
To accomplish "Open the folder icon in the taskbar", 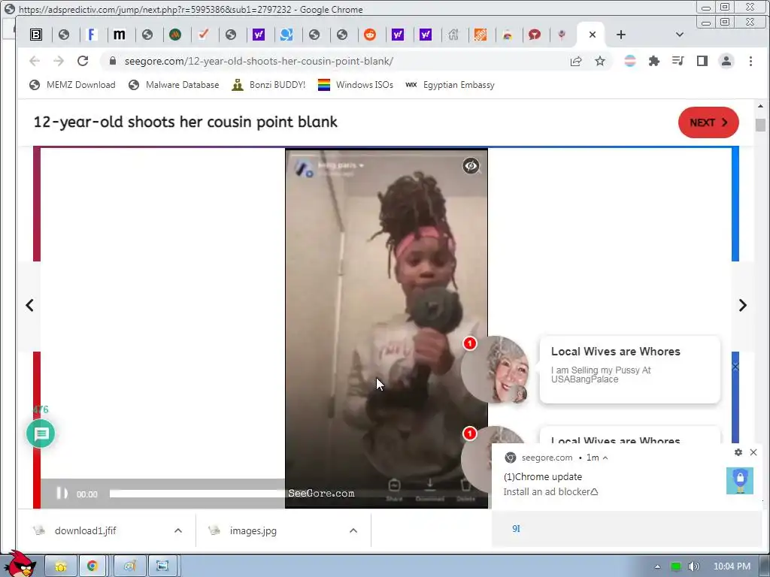I will click(x=61, y=566).
